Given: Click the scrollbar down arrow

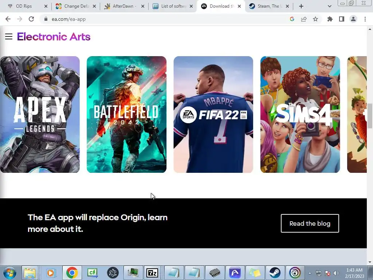Looking at the screenshot, I should 370,262.
